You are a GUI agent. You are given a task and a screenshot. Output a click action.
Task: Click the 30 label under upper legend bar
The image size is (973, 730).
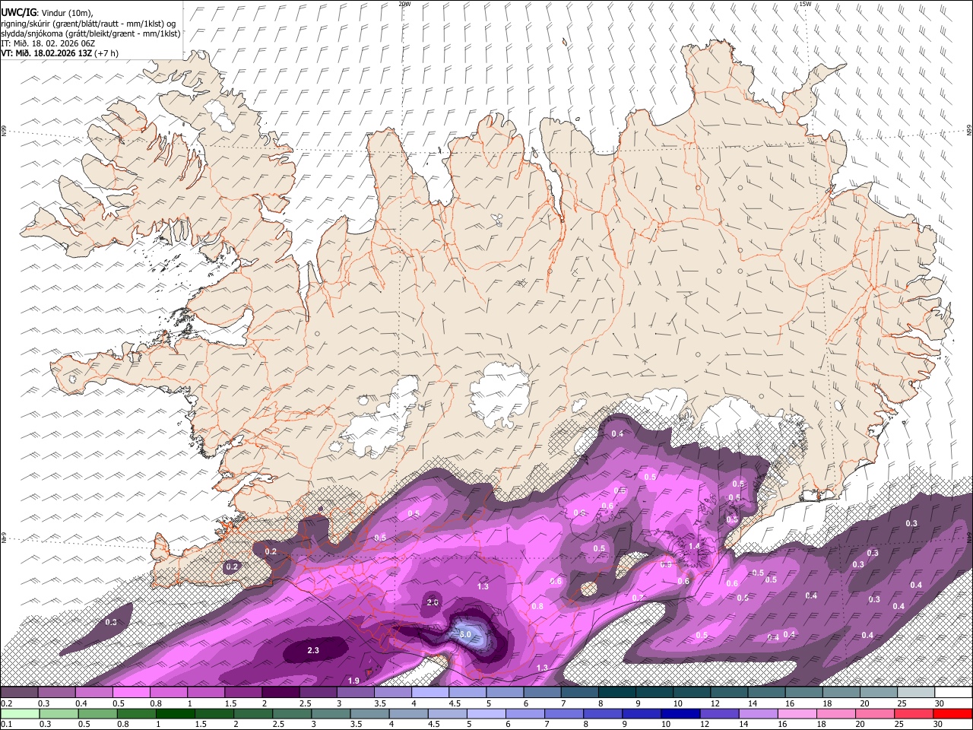click(x=939, y=703)
